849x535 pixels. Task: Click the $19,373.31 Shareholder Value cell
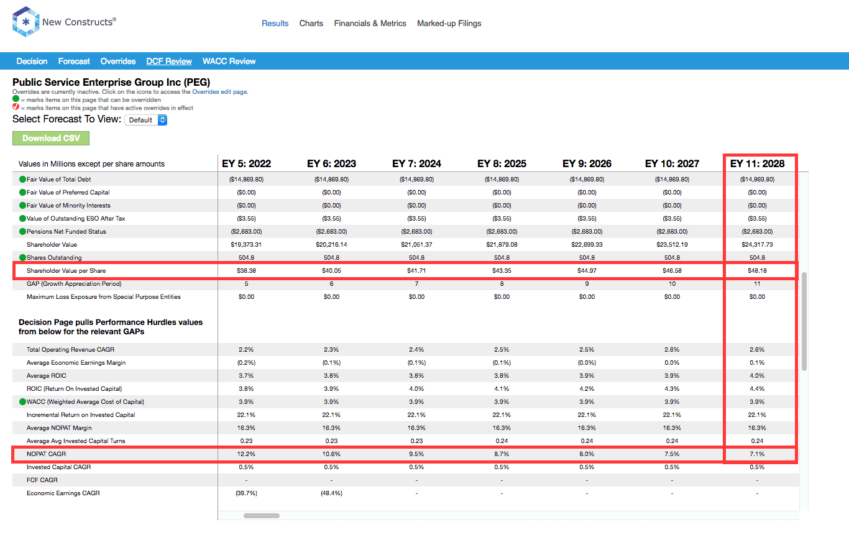pos(247,245)
